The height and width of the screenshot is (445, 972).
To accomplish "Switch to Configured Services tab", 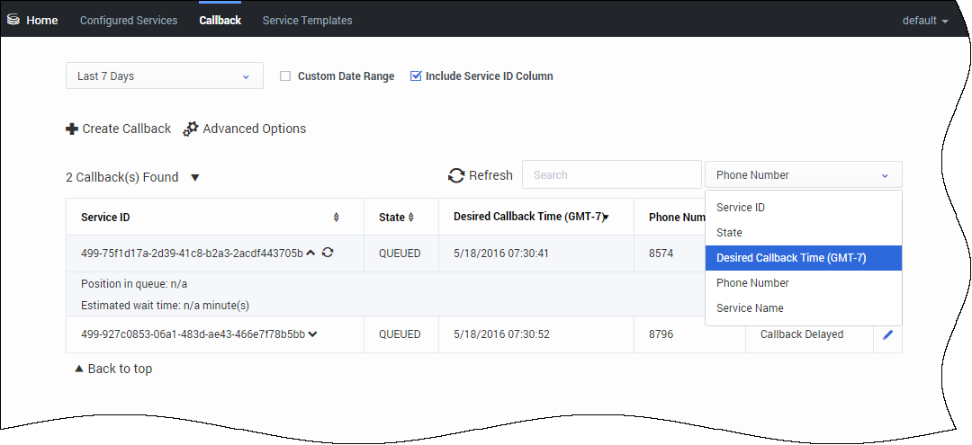I will click(129, 20).
